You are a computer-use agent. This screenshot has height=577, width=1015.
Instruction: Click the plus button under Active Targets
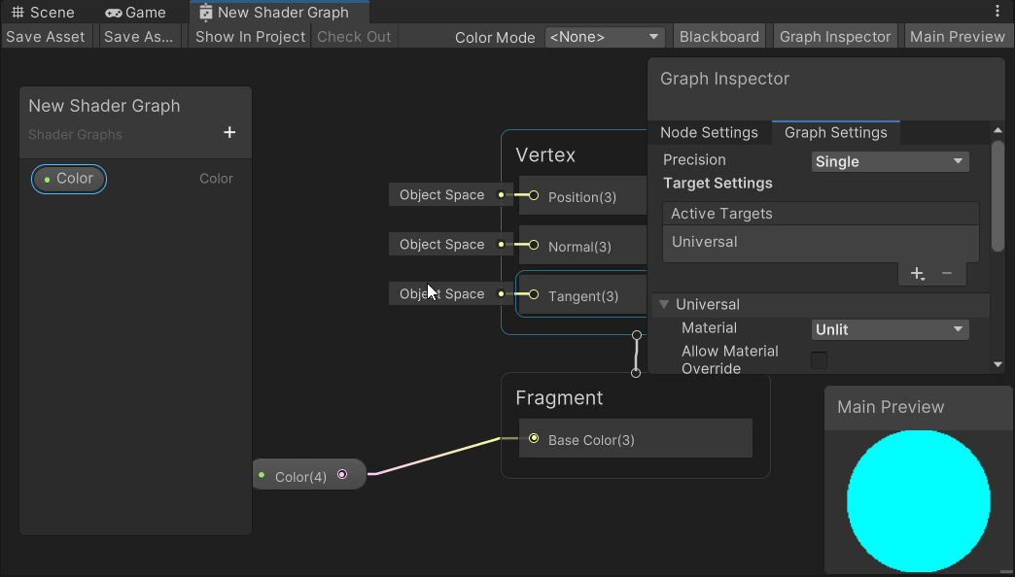[x=917, y=274]
